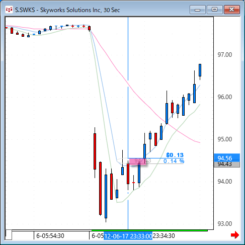Click the $0.13 price difference label

point(175,155)
